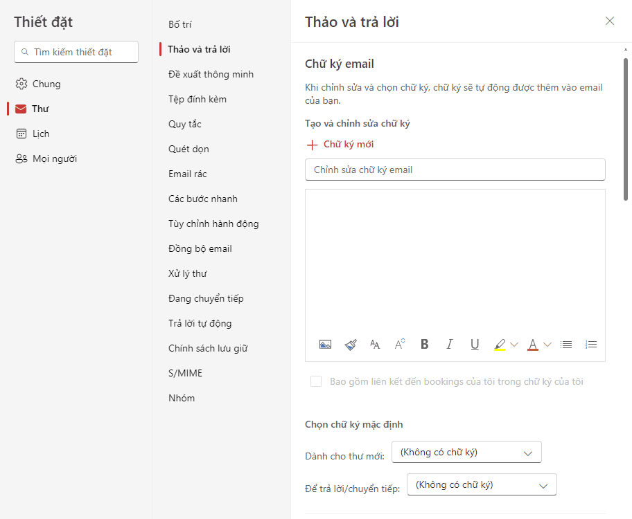Toggle bold formatting
This screenshot has width=632, height=519.
click(x=424, y=344)
